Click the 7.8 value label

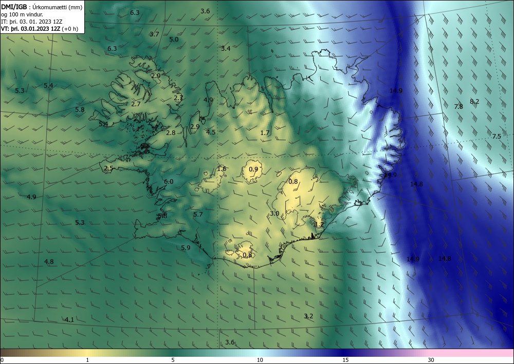[x=458, y=106]
